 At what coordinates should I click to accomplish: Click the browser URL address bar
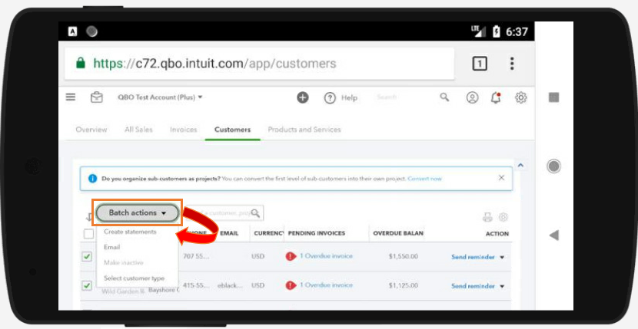click(x=260, y=64)
